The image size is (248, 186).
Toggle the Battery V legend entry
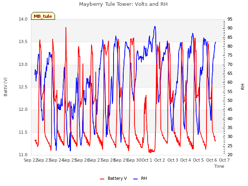point(114,178)
